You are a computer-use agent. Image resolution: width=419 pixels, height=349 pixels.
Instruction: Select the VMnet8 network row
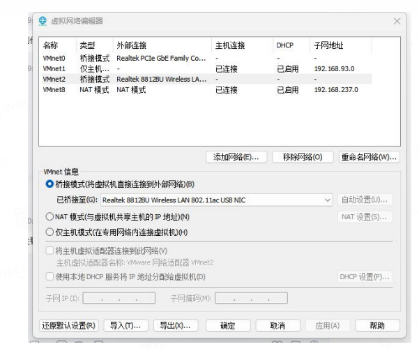coord(207,89)
